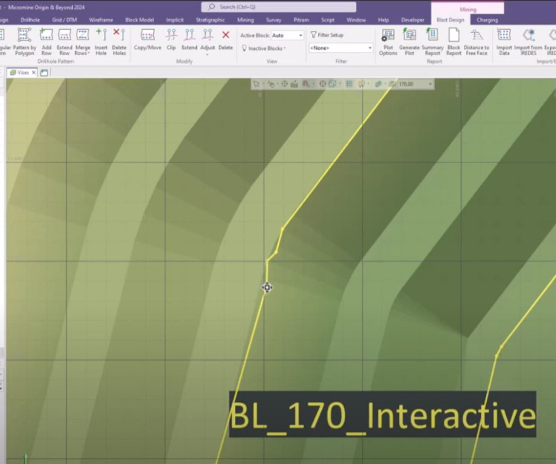
Task: Toggle the grid display in Vizex toolbar
Action: coord(349,84)
